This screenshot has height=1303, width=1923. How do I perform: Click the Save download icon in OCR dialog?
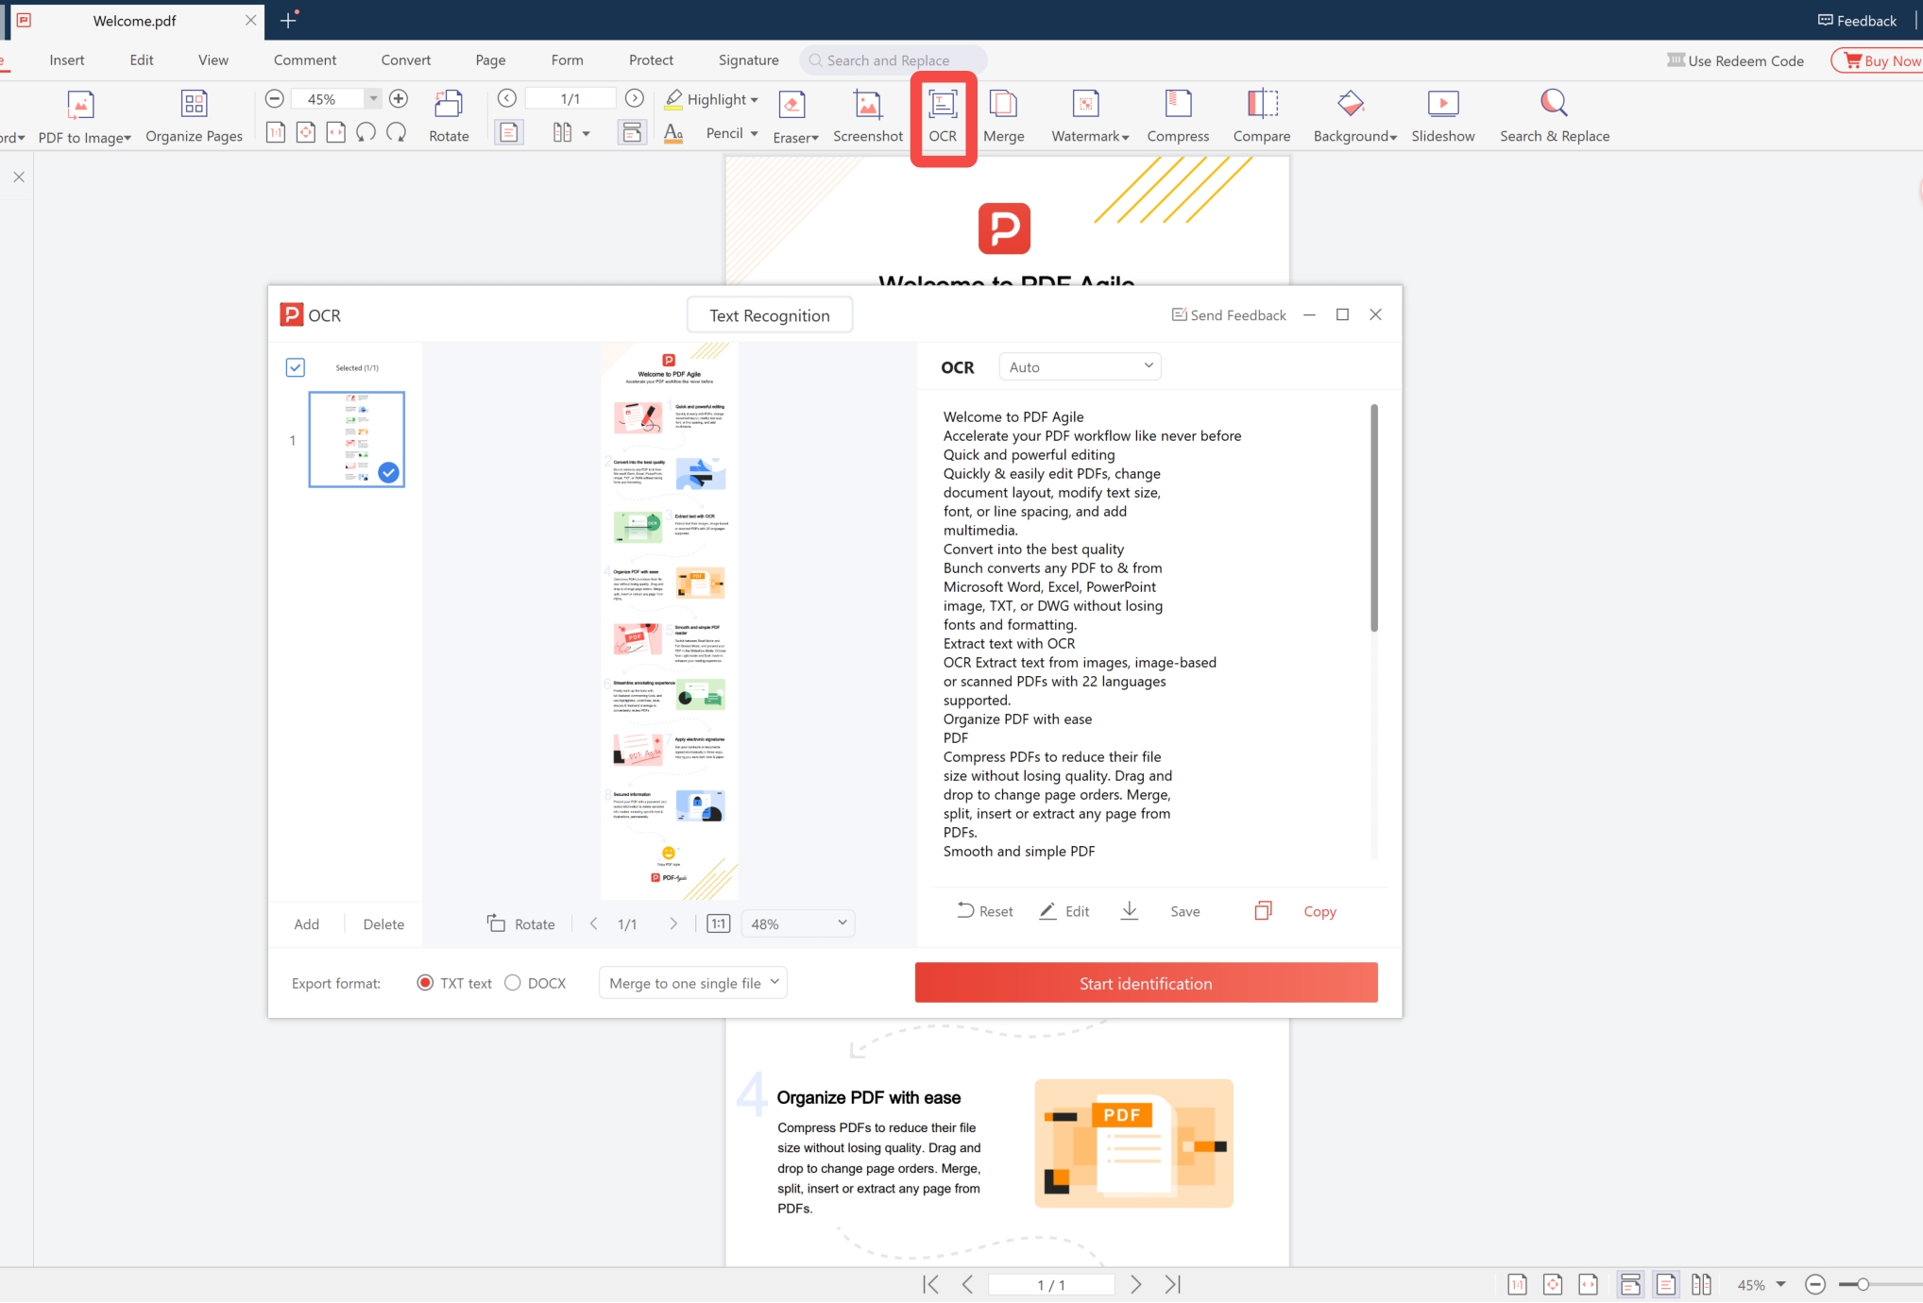coord(1130,910)
